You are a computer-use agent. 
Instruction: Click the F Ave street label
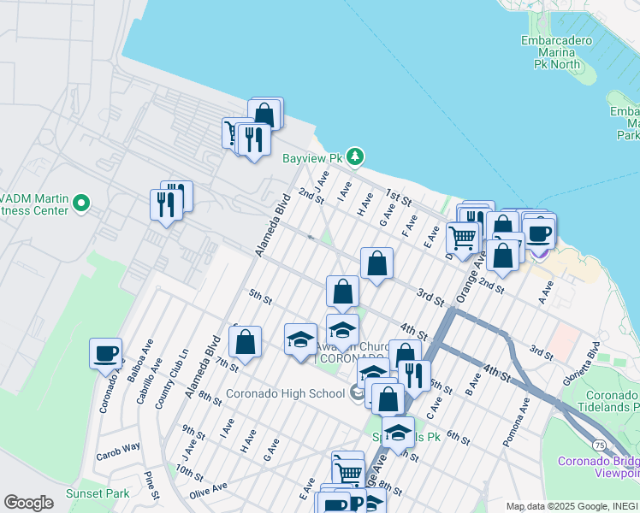pyautogui.click(x=409, y=226)
